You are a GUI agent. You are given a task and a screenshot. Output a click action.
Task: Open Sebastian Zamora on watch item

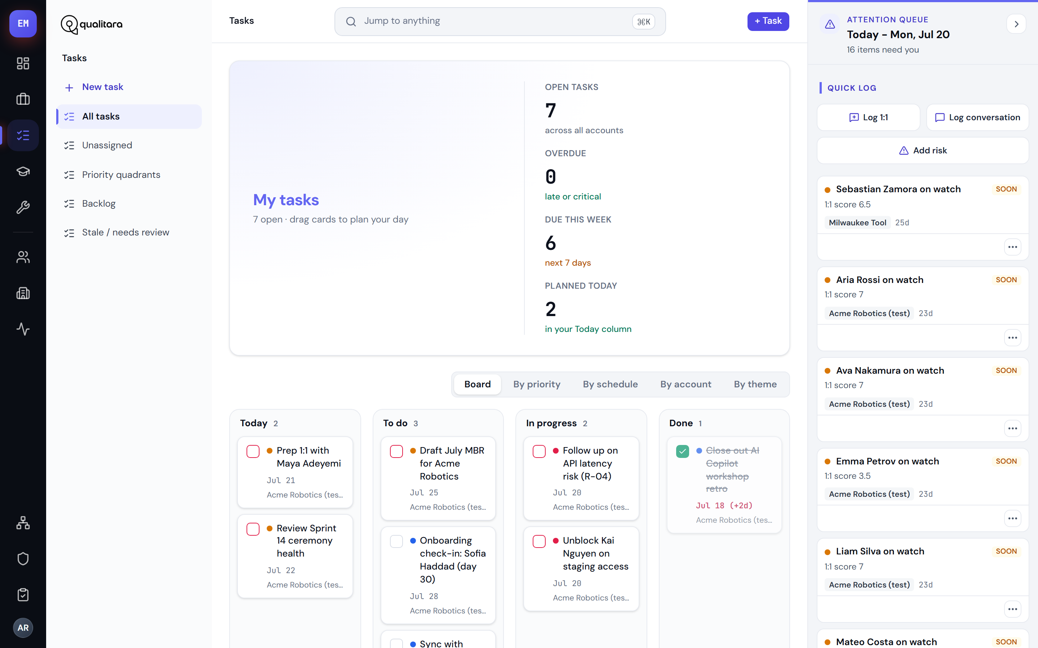[898, 189]
